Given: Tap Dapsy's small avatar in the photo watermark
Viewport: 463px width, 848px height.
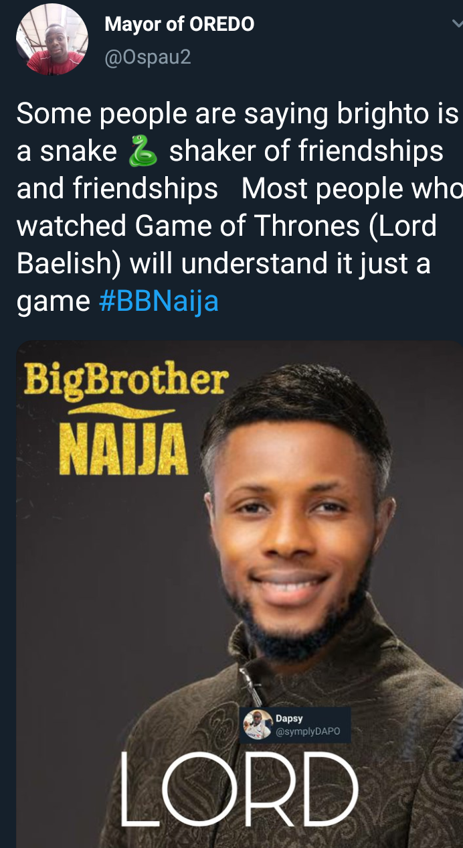Looking at the screenshot, I should (x=257, y=724).
